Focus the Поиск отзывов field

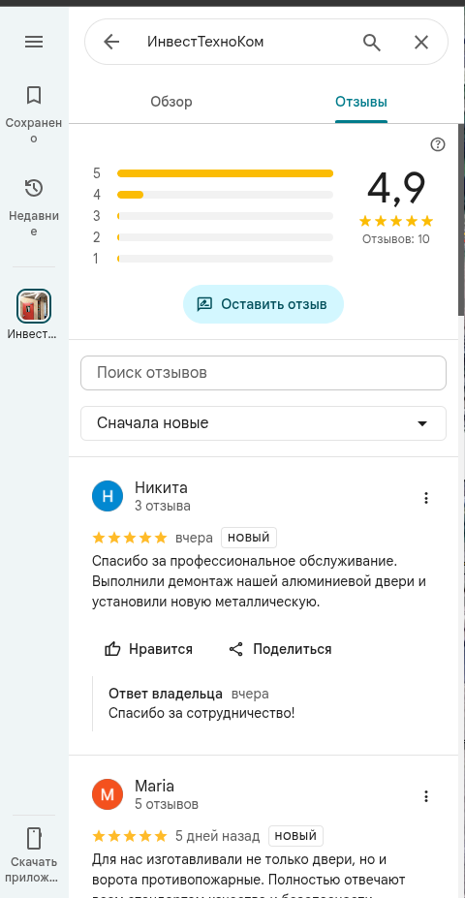pyautogui.click(x=263, y=373)
